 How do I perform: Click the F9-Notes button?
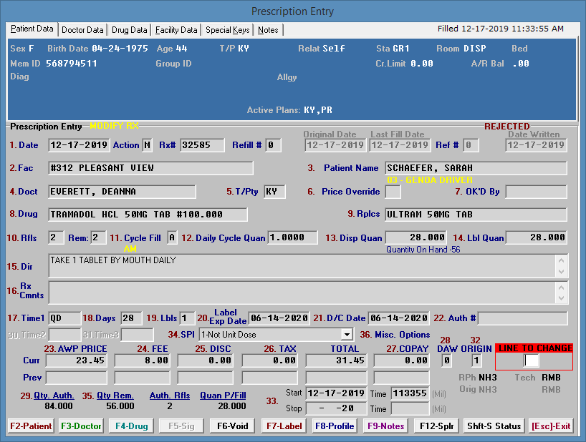coord(387,426)
